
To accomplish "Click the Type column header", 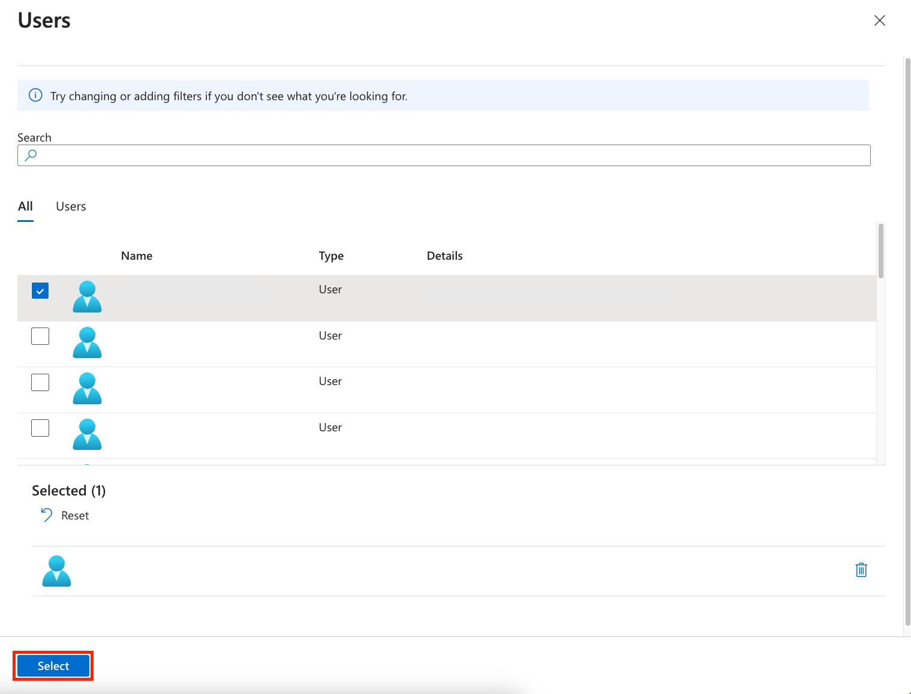I will click(x=331, y=256).
